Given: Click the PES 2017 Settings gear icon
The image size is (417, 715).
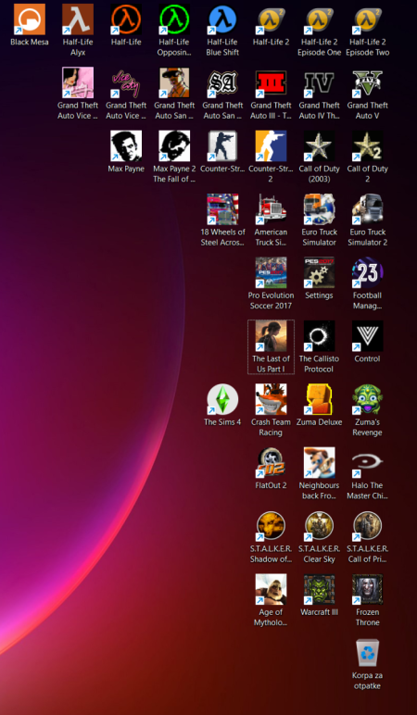Looking at the screenshot, I should 320,272.
